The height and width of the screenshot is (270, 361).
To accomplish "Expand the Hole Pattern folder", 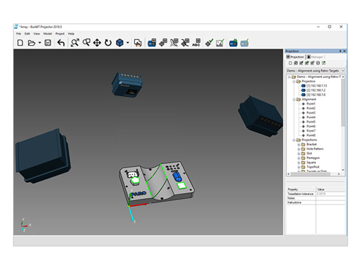I will click(x=299, y=149).
